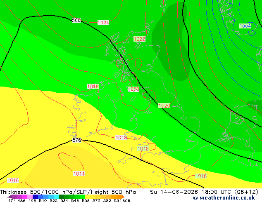Viewport: 262px width, 202px height.
Task: Click the legend value 570
Action: coord(96,200)
